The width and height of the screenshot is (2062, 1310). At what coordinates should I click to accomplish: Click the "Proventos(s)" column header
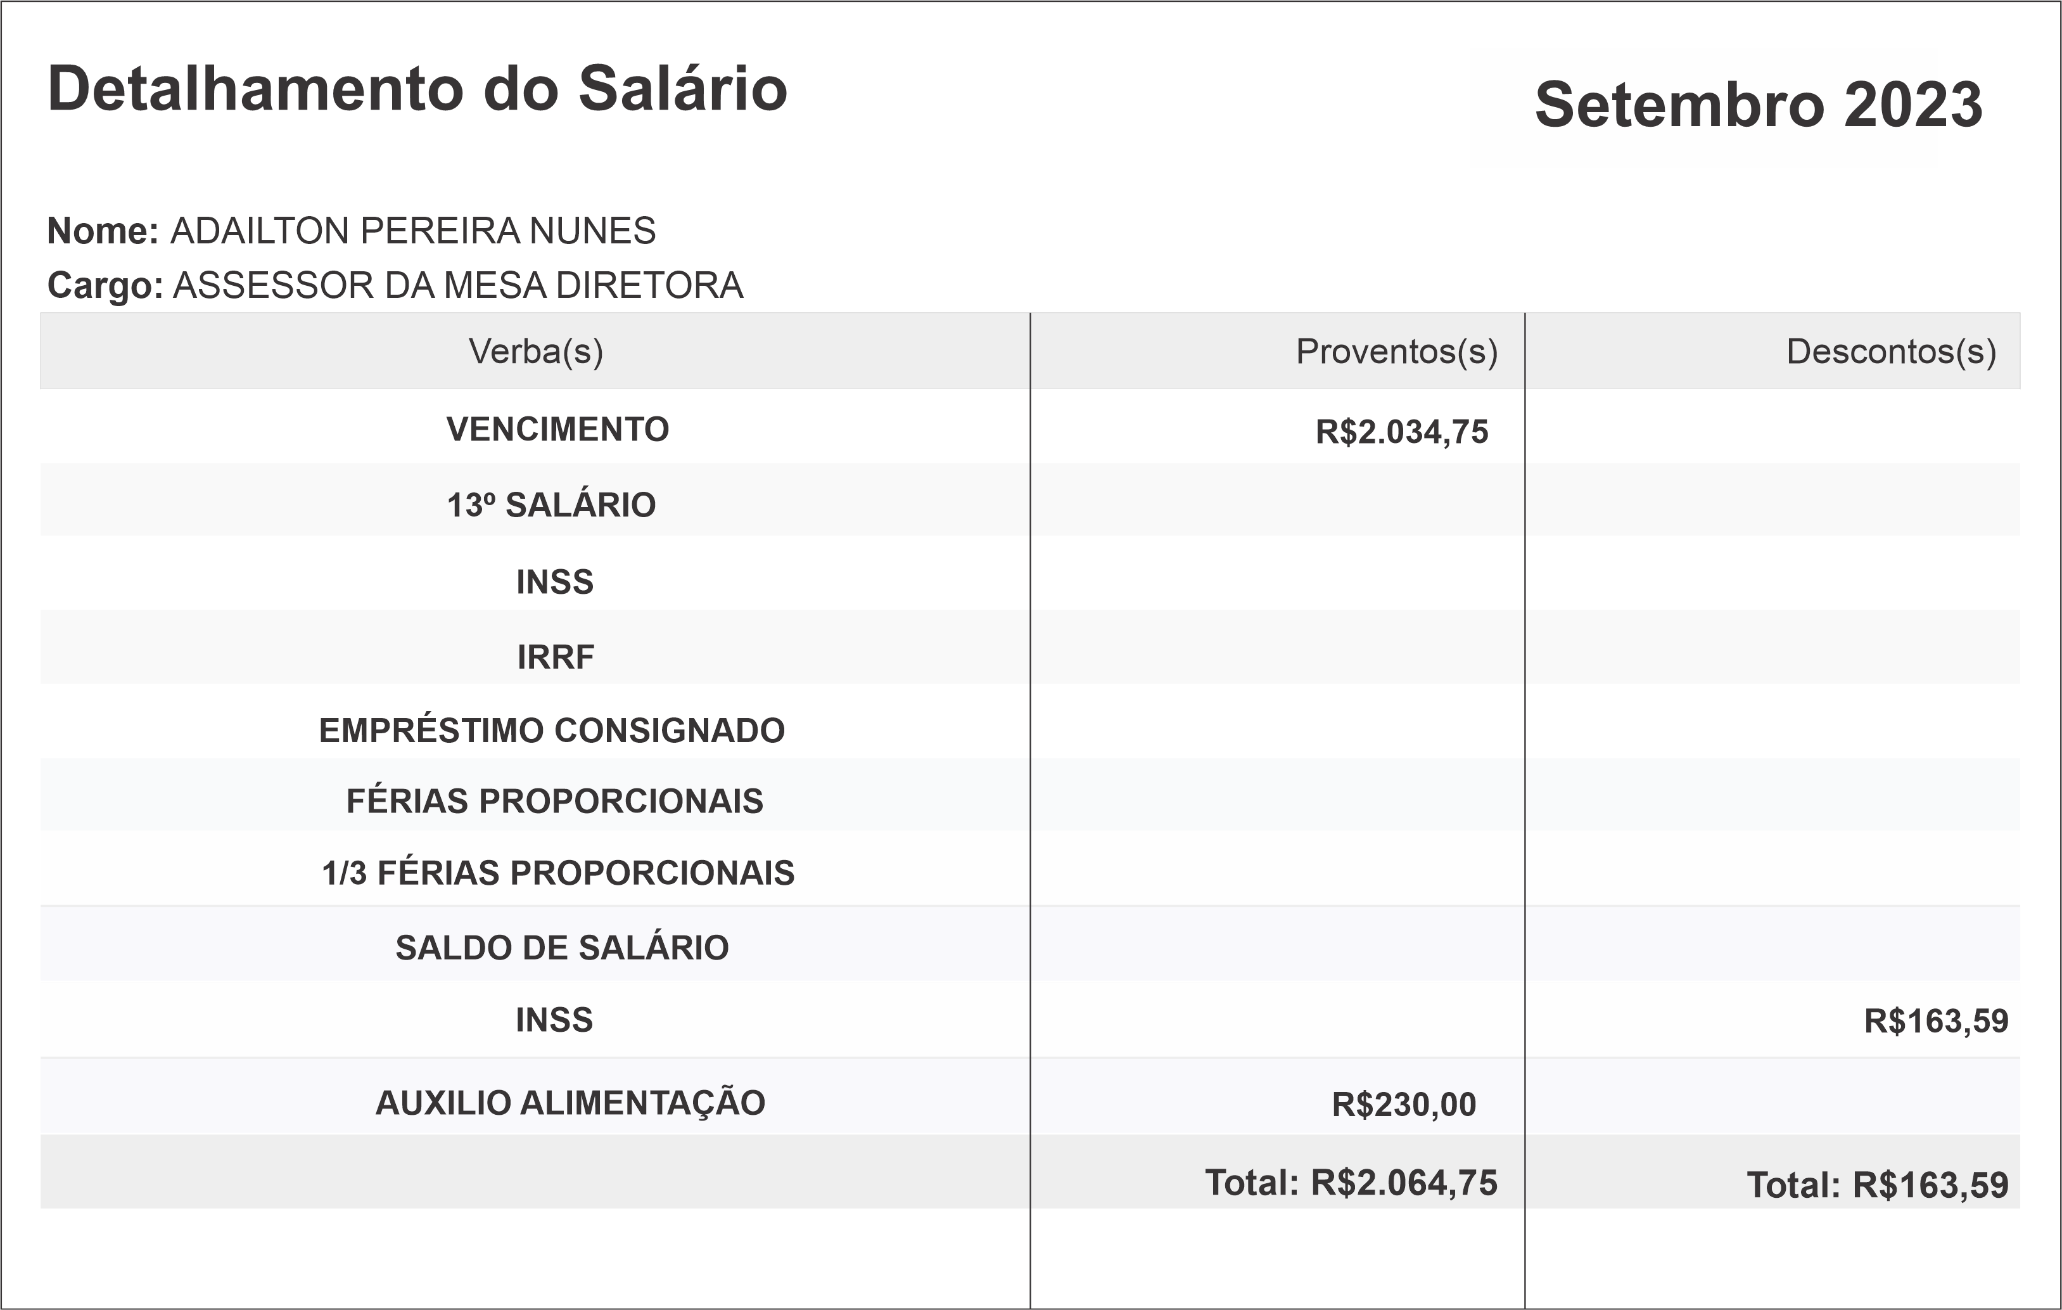pos(1396,351)
